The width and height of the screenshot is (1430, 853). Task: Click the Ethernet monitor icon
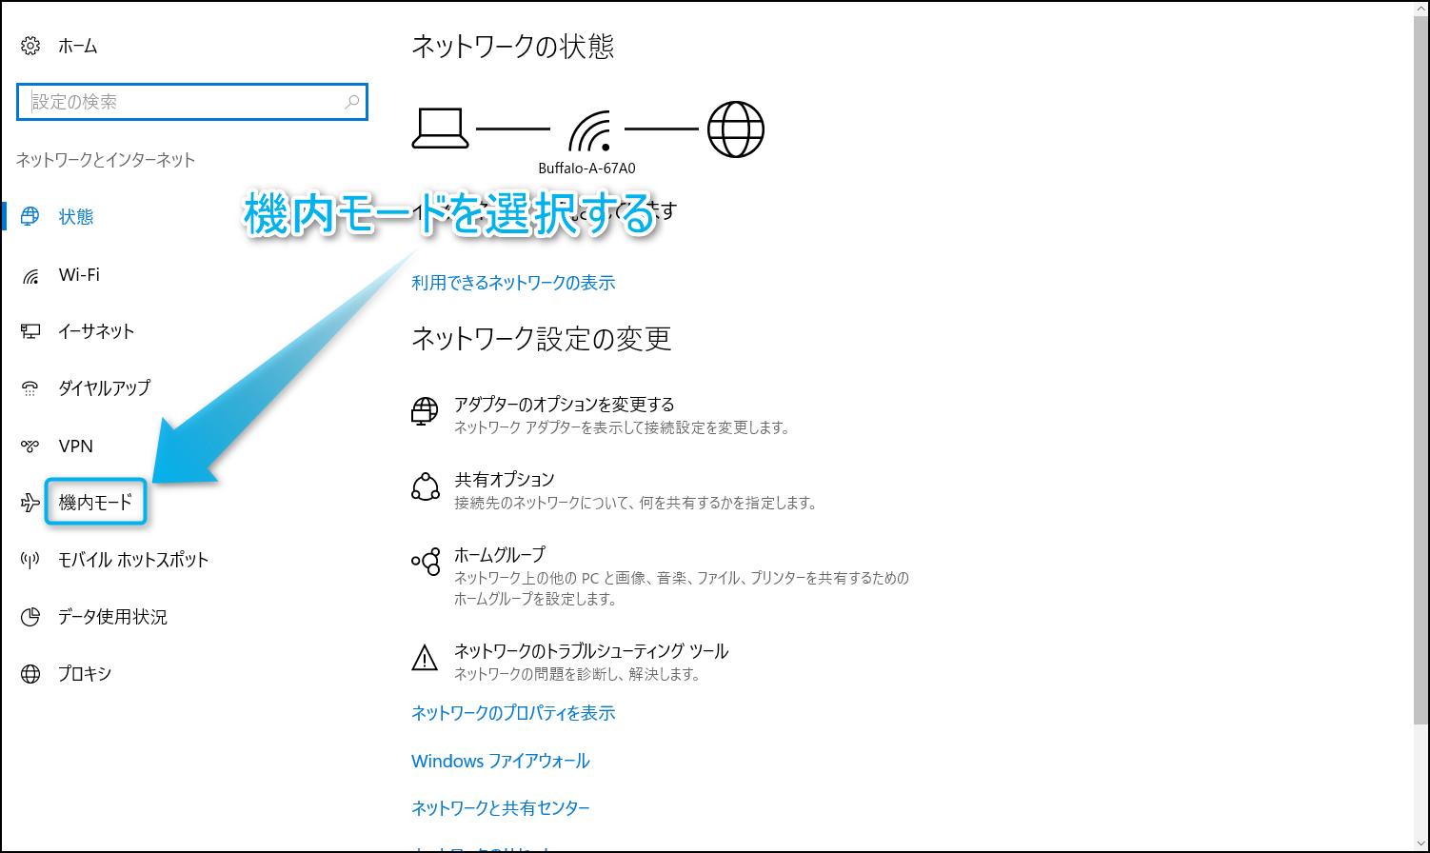(x=30, y=331)
